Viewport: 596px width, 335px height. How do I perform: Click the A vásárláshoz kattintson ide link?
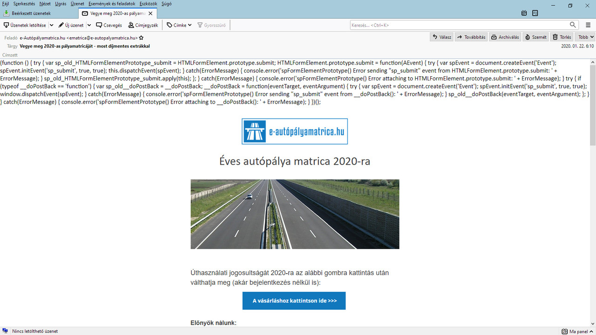(294, 301)
